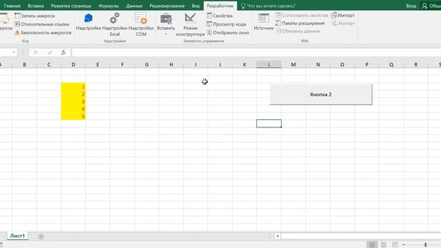Viewport: 441px width, 248px height.
Task: Open the Рецензирование tab
Action: coord(167,6)
